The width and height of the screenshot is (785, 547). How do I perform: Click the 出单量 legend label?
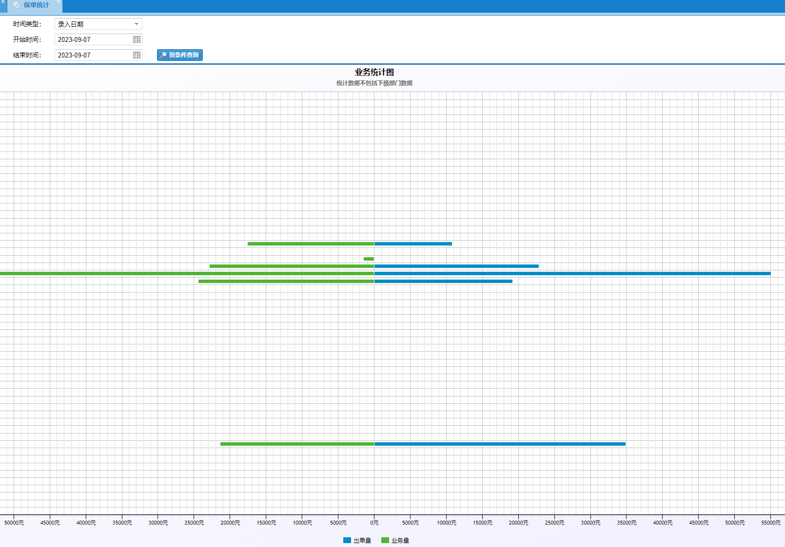click(362, 541)
